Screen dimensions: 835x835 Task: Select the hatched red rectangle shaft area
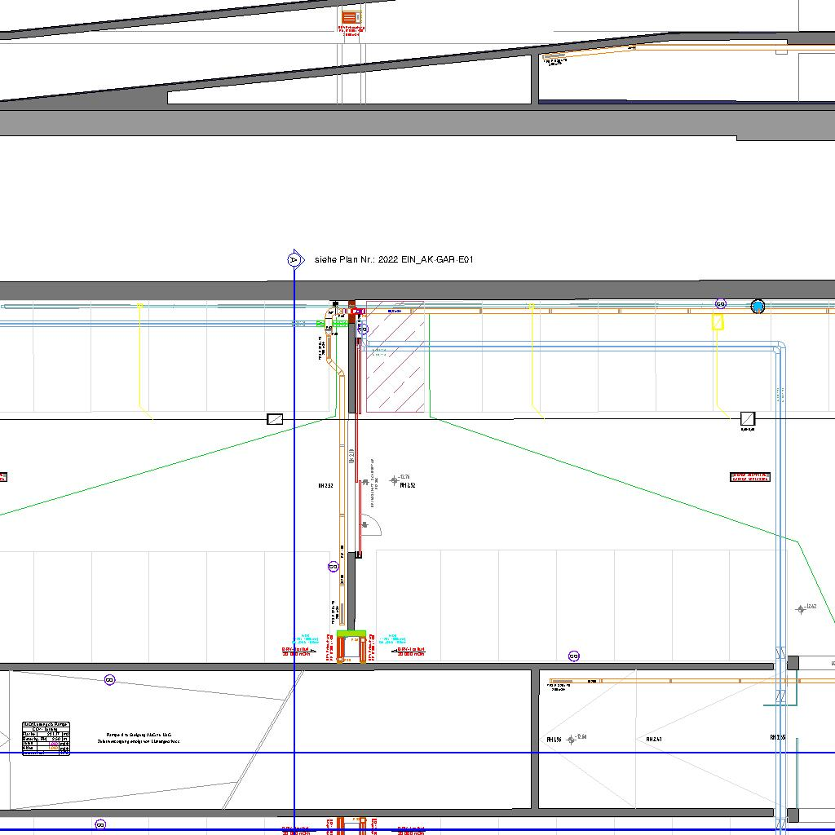point(395,356)
